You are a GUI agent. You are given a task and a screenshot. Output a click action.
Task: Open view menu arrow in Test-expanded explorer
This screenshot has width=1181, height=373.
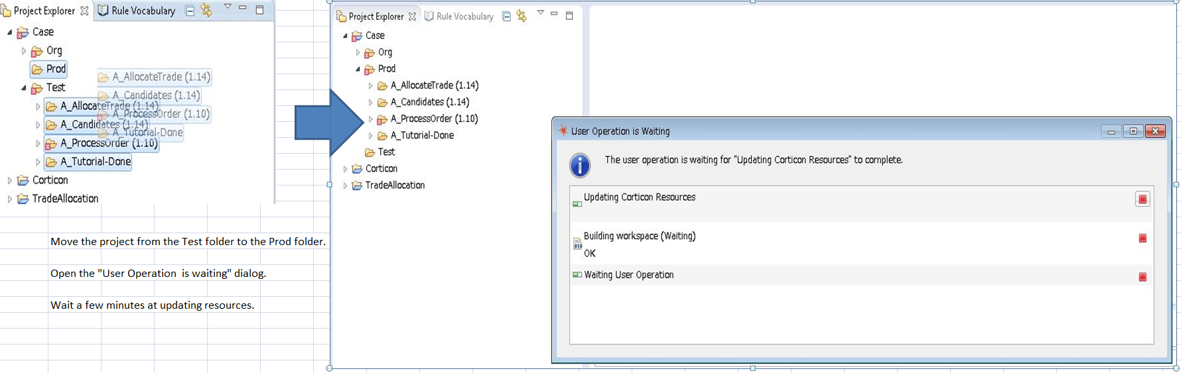pos(227,7)
